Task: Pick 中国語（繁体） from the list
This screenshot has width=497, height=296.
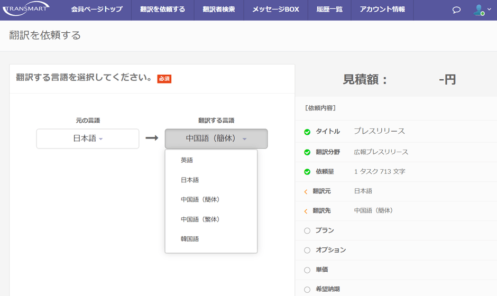Action: click(200, 219)
